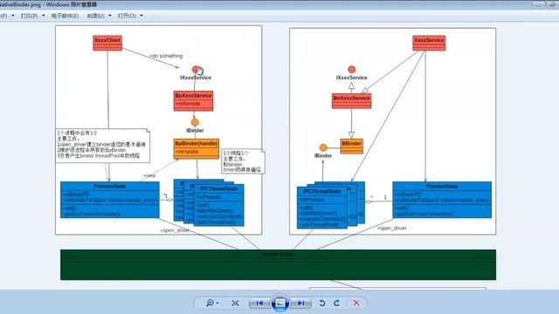Click the note starting '1个进程中会有1个'
The height and width of the screenshot is (314, 559).
[x=103, y=146]
